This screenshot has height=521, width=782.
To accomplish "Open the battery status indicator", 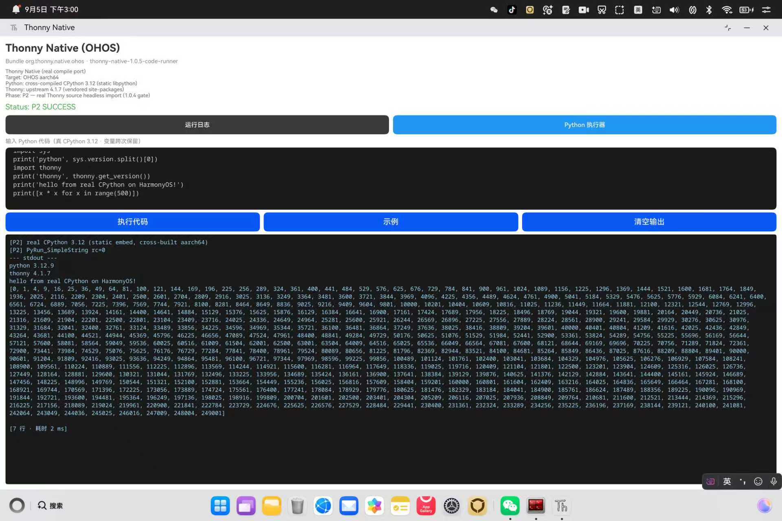I will (x=746, y=10).
